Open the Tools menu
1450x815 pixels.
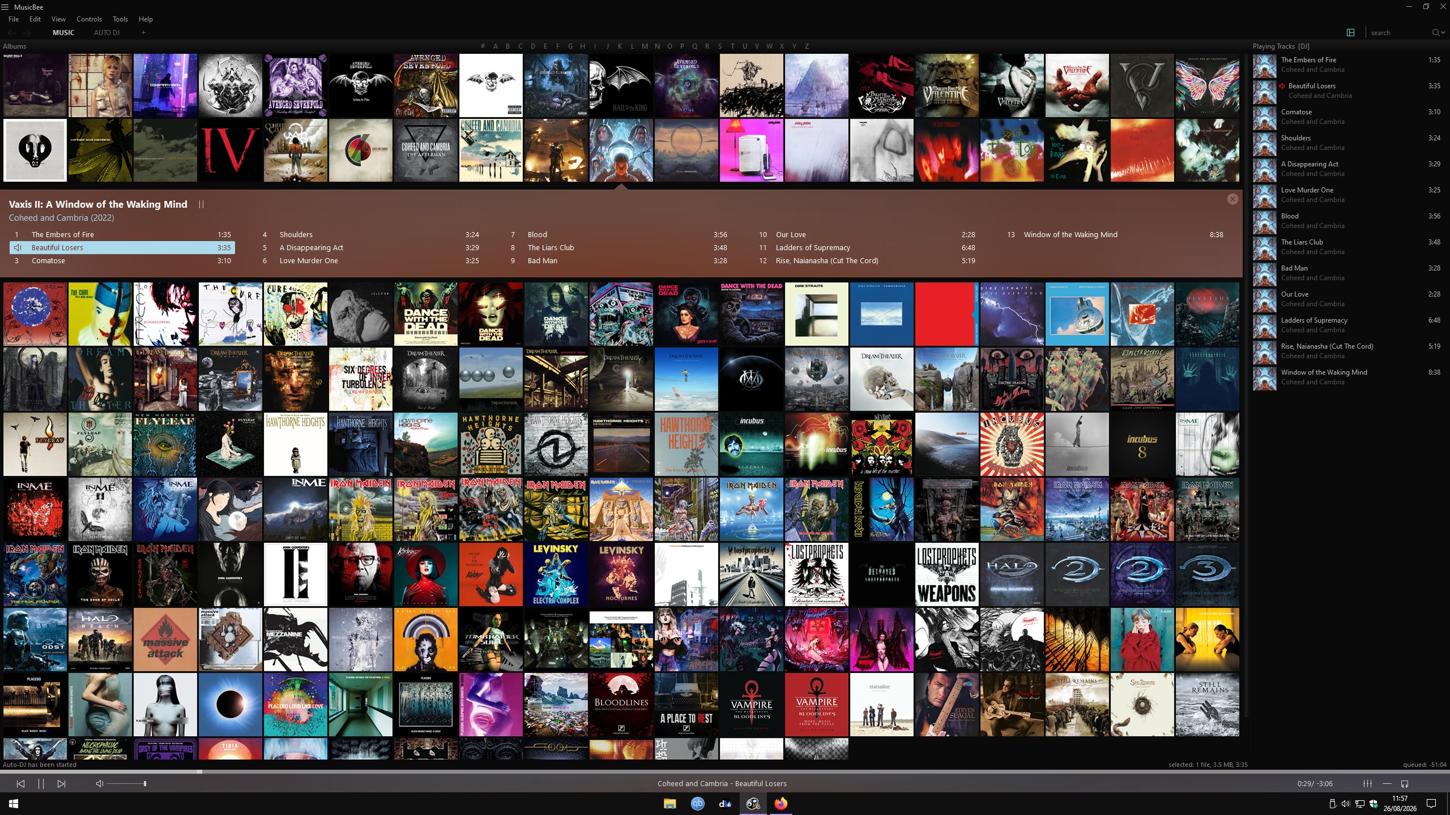click(120, 19)
